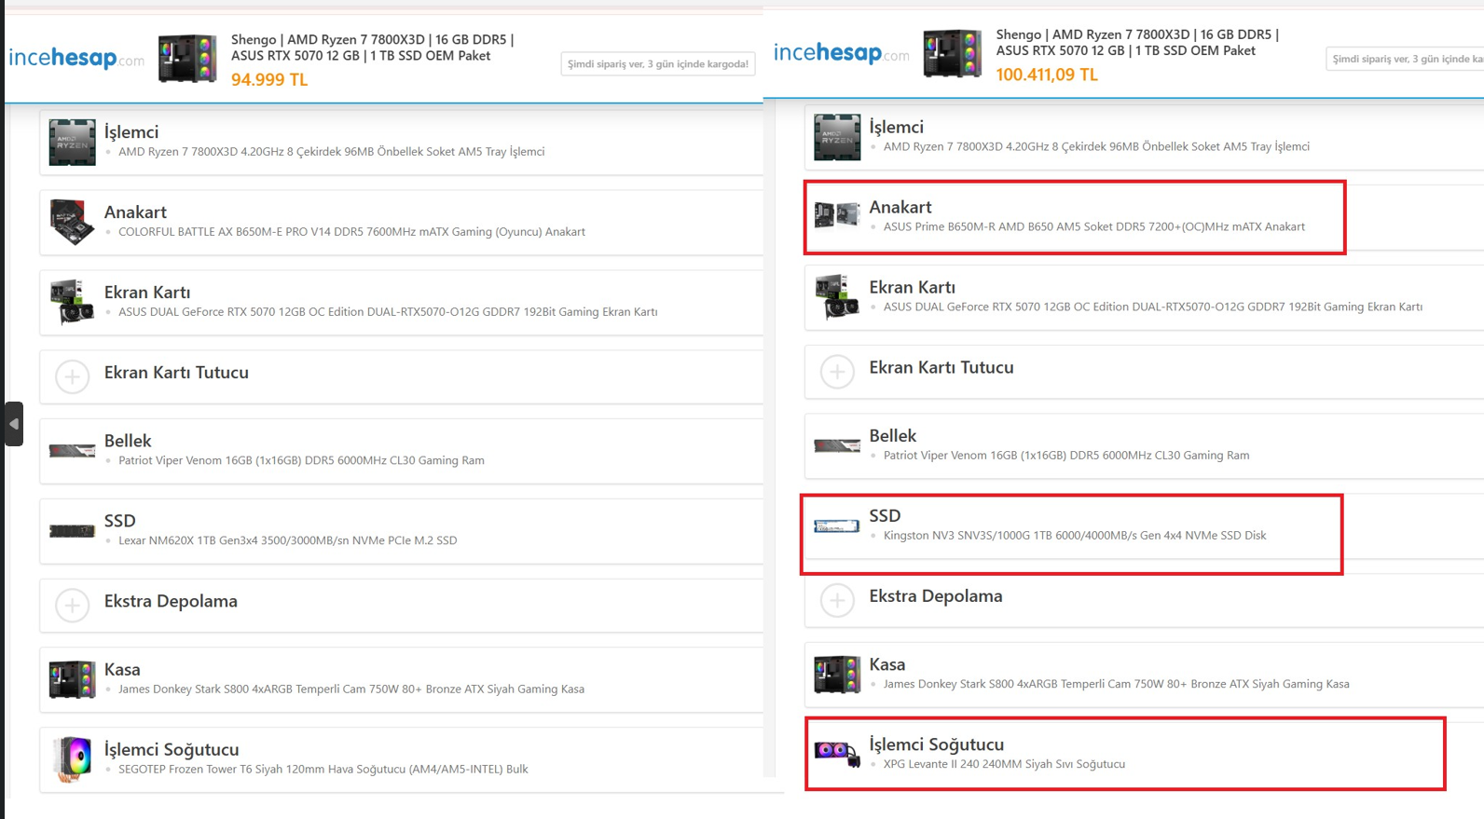This screenshot has width=1484, height=819.
Task: Open the SSD heading above the Lexar drive
Action: tap(120, 521)
